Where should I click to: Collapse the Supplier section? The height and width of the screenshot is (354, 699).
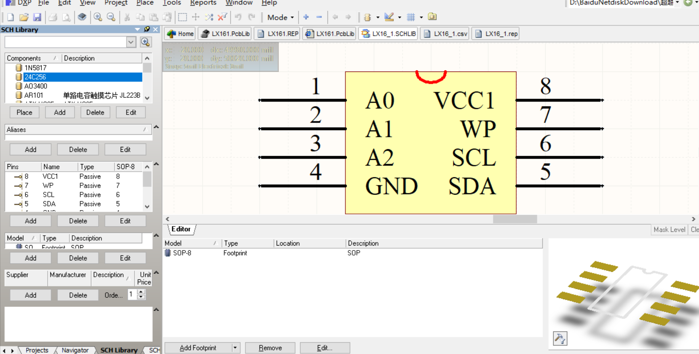click(x=156, y=273)
